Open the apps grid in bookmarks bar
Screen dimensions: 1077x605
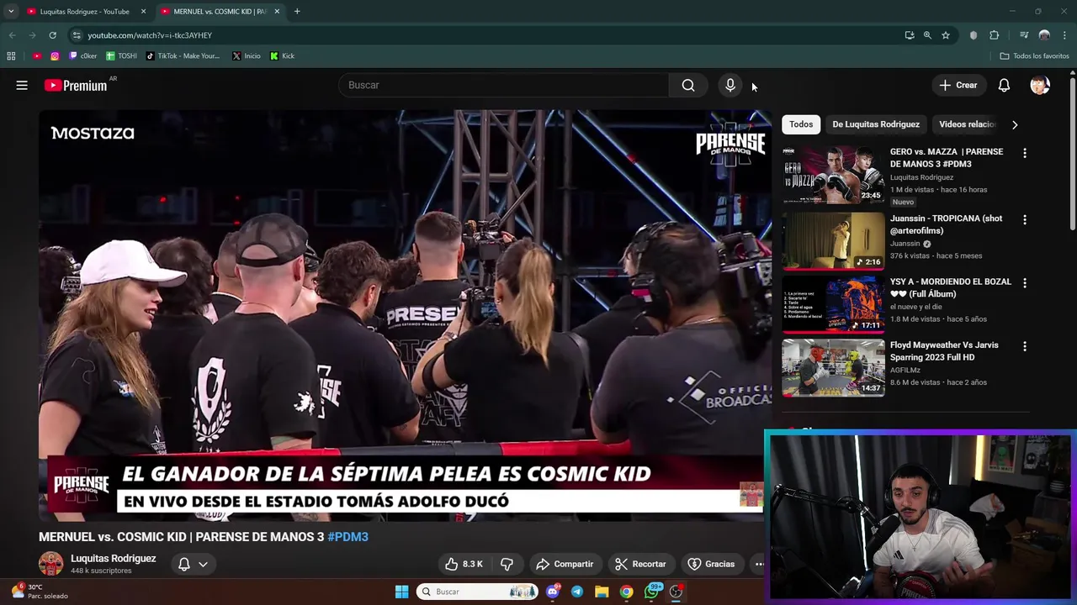[x=11, y=56]
